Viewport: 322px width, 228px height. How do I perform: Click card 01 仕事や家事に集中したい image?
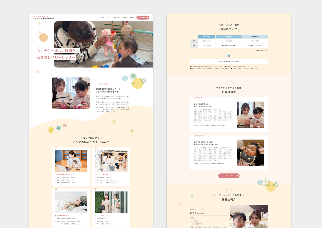(71, 161)
